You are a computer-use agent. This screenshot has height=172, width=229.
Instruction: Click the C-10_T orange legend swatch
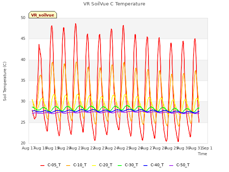[x=68, y=166]
